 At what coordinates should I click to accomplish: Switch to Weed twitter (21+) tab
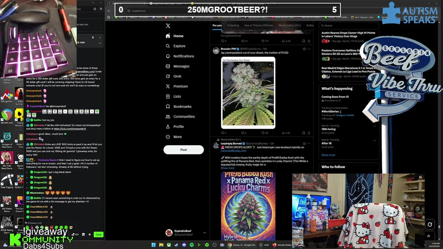point(290,25)
